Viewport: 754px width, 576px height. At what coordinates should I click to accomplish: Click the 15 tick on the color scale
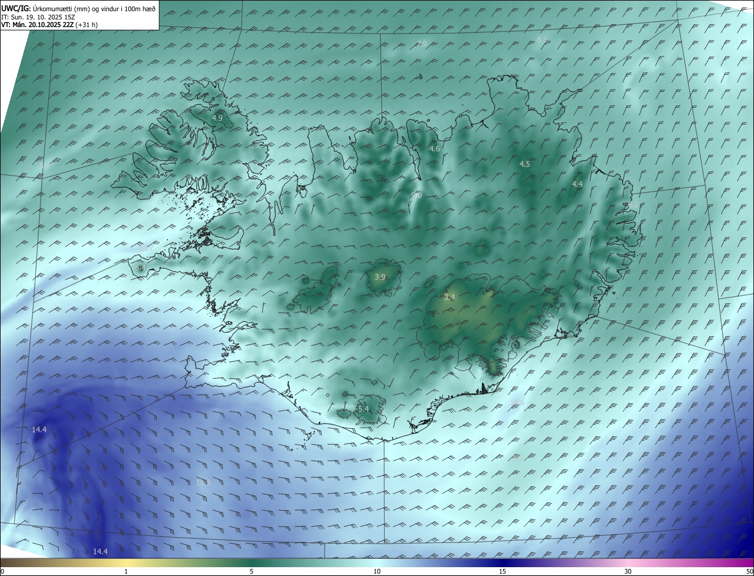point(502,571)
